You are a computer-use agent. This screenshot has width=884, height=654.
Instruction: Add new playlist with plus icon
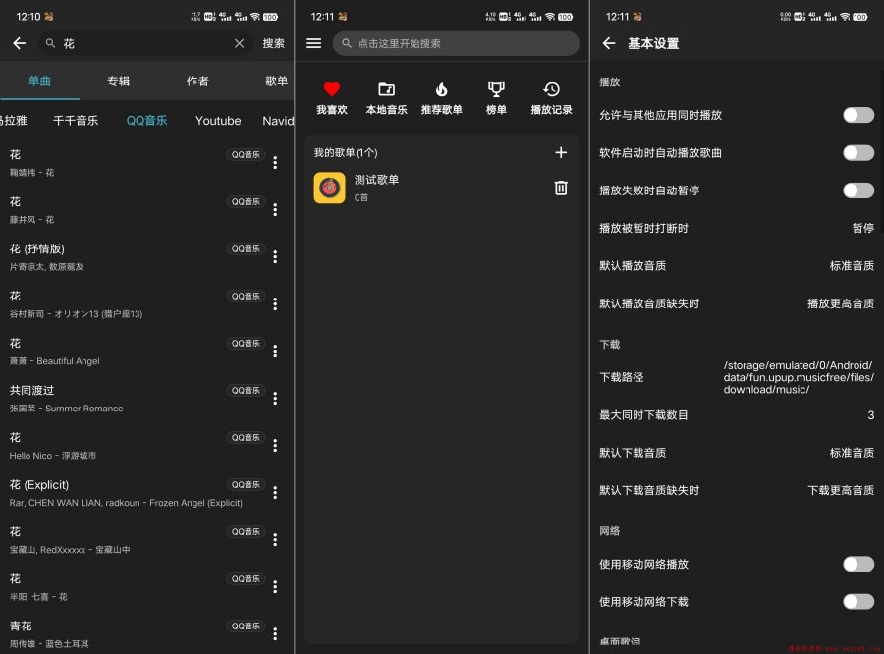[x=561, y=152]
